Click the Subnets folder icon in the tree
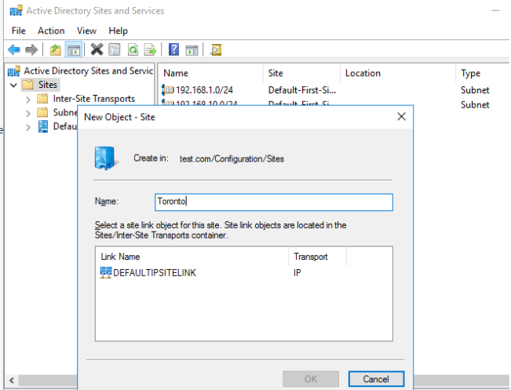Screen dimensions: 511x390 coord(42,113)
